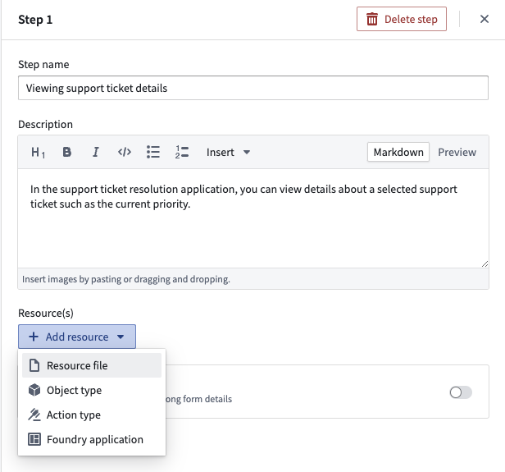Click the cube icon for Object type

tap(34, 390)
